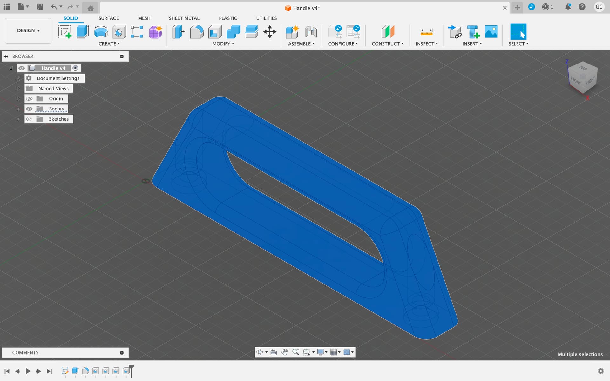
Task: Select the Hole tool in Create
Action: click(x=119, y=32)
